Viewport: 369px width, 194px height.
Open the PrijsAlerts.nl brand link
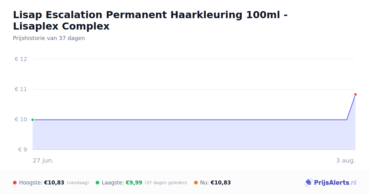pos(331,183)
